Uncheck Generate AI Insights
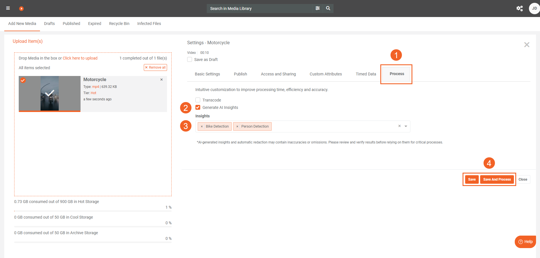Image resolution: width=540 pixels, height=258 pixels. [x=198, y=107]
